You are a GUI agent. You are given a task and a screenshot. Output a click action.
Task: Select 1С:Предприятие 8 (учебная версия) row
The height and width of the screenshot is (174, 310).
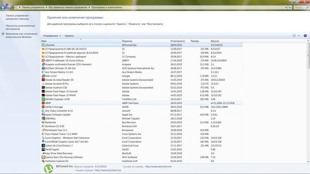[x=141, y=53]
